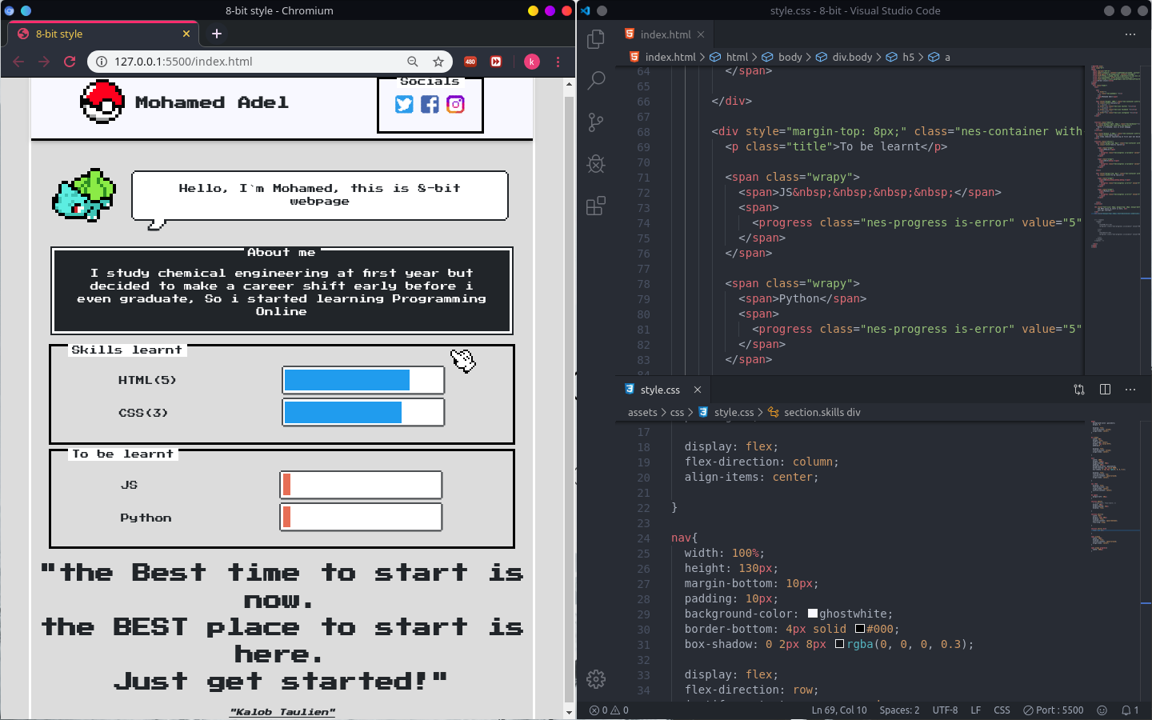Open the Chromium three-dot menu
Image resolution: width=1152 pixels, height=720 pixels.
pos(558,62)
